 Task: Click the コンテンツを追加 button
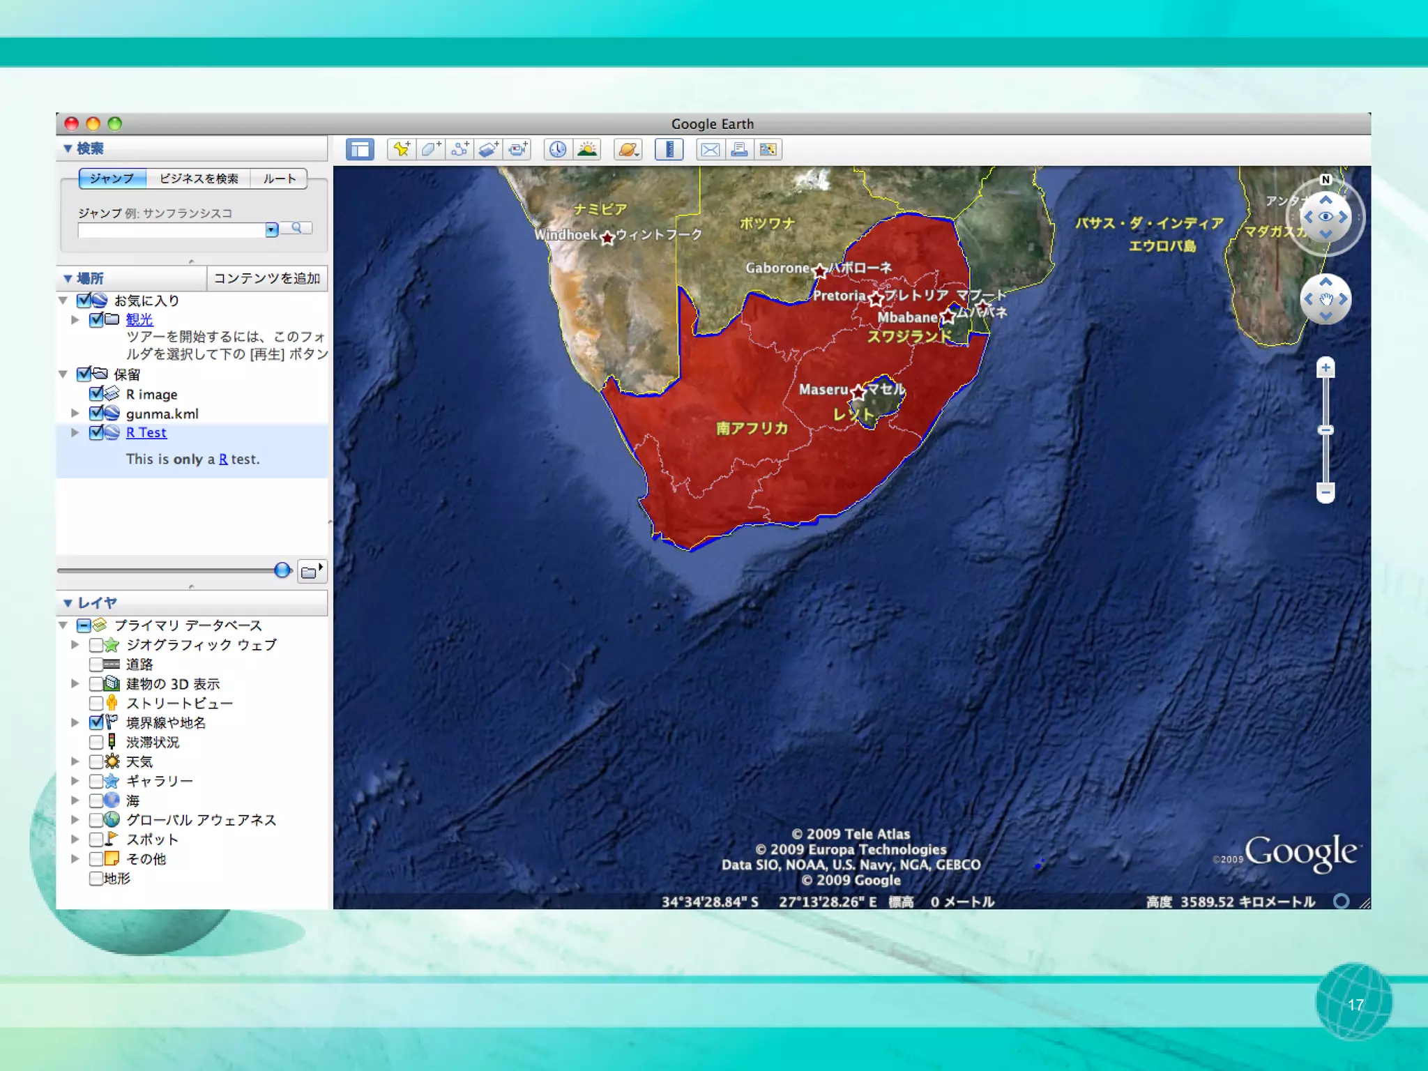[x=267, y=278]
